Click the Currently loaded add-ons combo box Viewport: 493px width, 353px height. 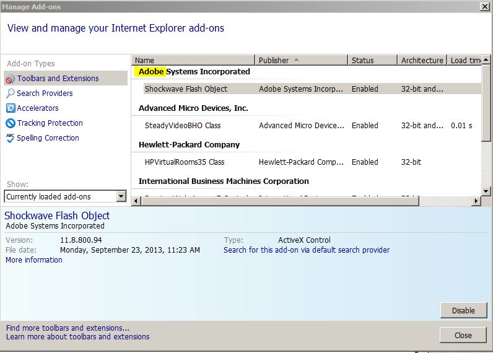click(65, 196)
